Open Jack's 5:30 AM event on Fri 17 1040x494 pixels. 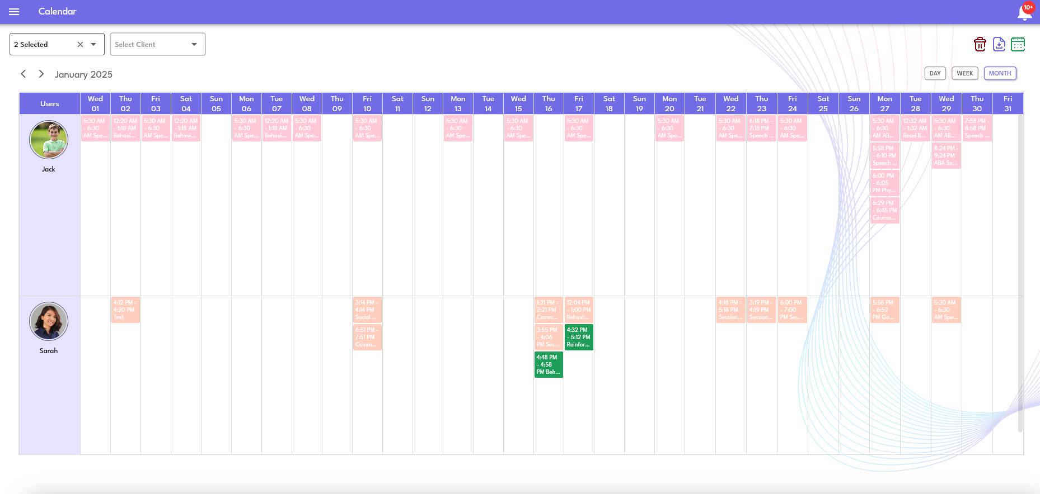(x=579, y=128)
